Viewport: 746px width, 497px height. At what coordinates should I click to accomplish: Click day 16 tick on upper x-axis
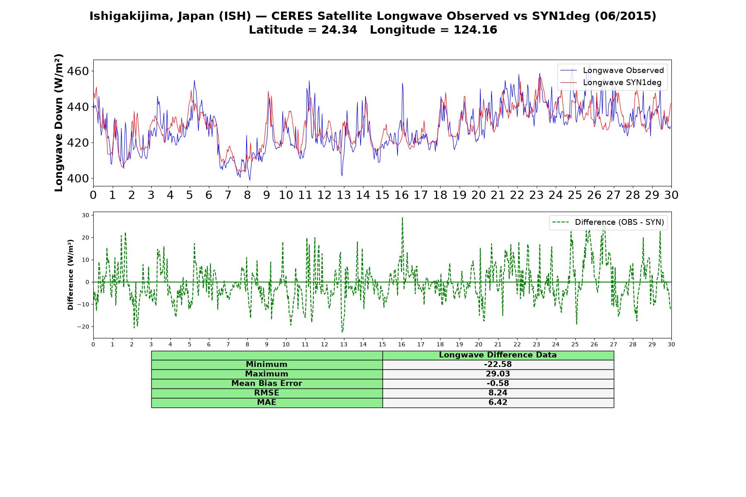pos(401,195)
